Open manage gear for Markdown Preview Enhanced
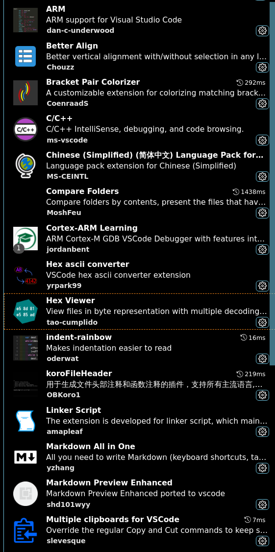 pos(262,504)
